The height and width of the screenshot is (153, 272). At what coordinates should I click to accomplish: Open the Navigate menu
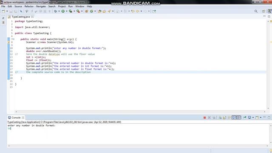pyautogui.click(x=41, y=6)
